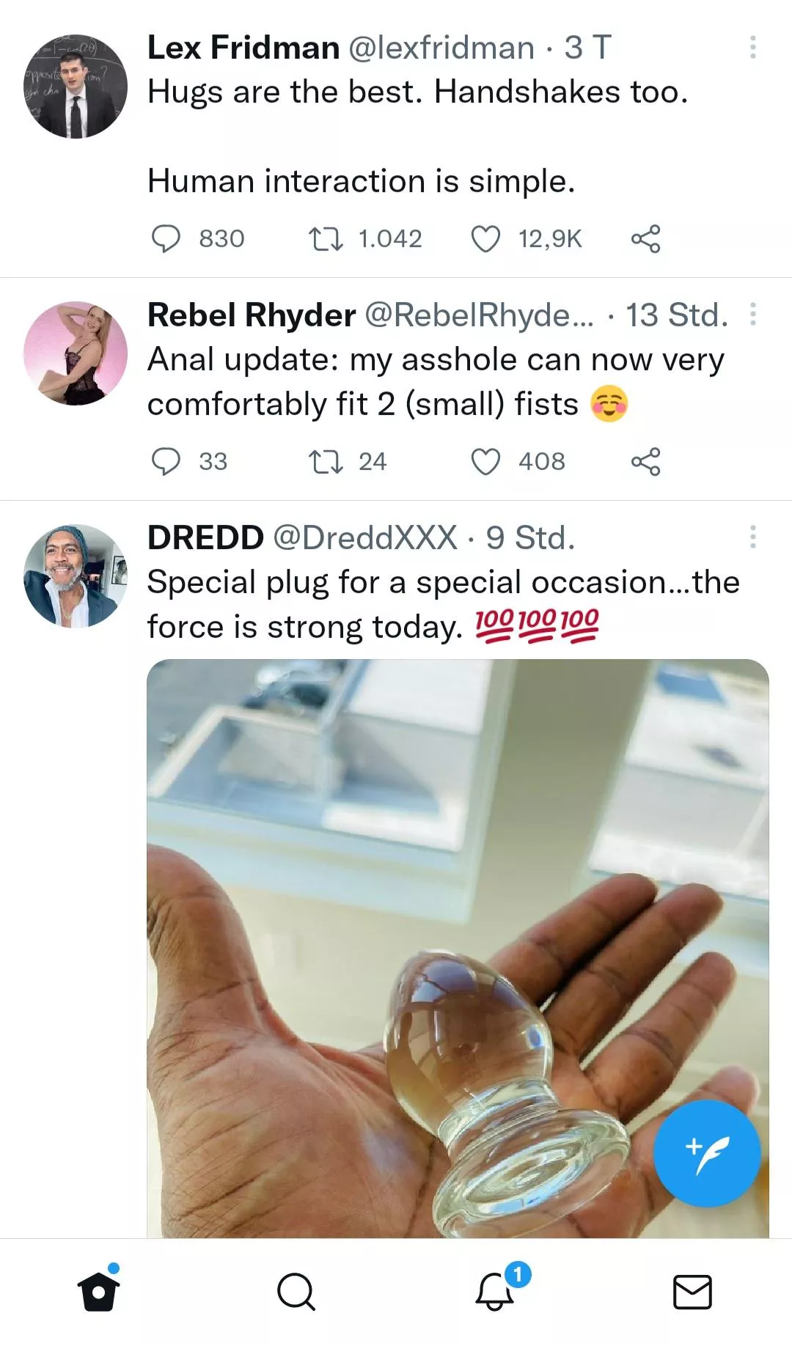Open more options for Lex Fridman's tweet
Screen dimensions: 792x1346
point(752,48)
